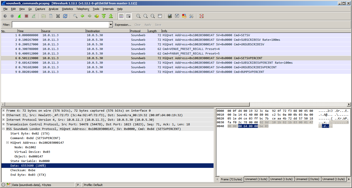Collapse the HiQnet Address subtree
Screen dimensions: 352x188
click(8, 143)
